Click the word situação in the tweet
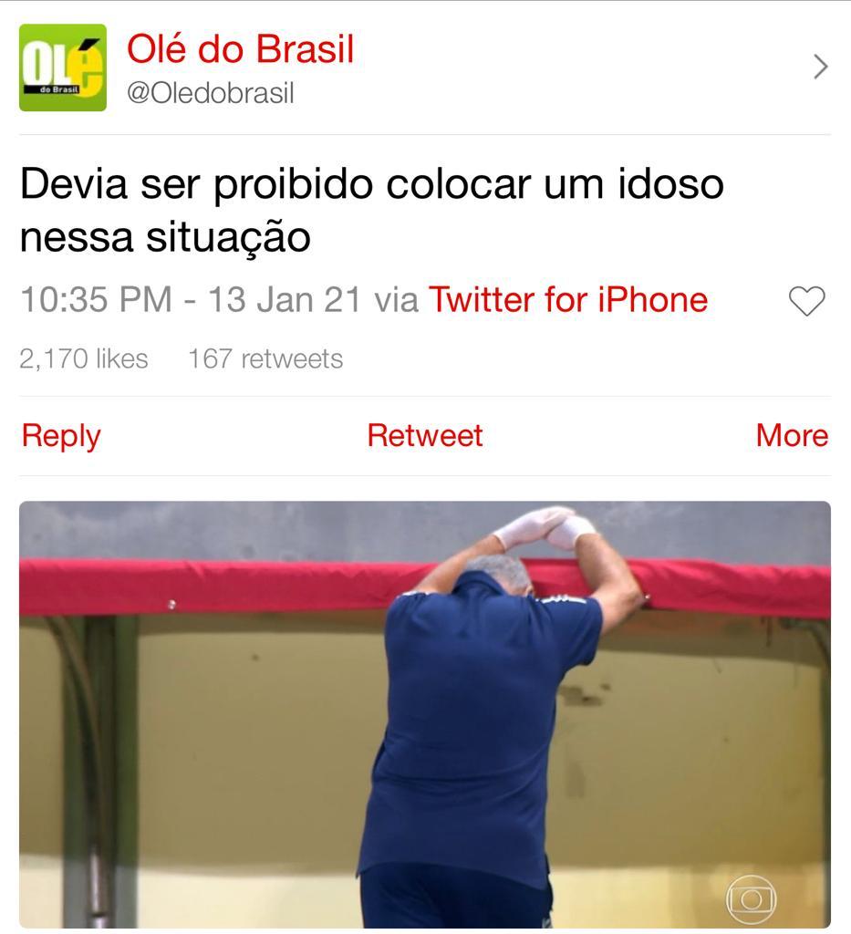851x934 pixels. [x=228, y=238]
